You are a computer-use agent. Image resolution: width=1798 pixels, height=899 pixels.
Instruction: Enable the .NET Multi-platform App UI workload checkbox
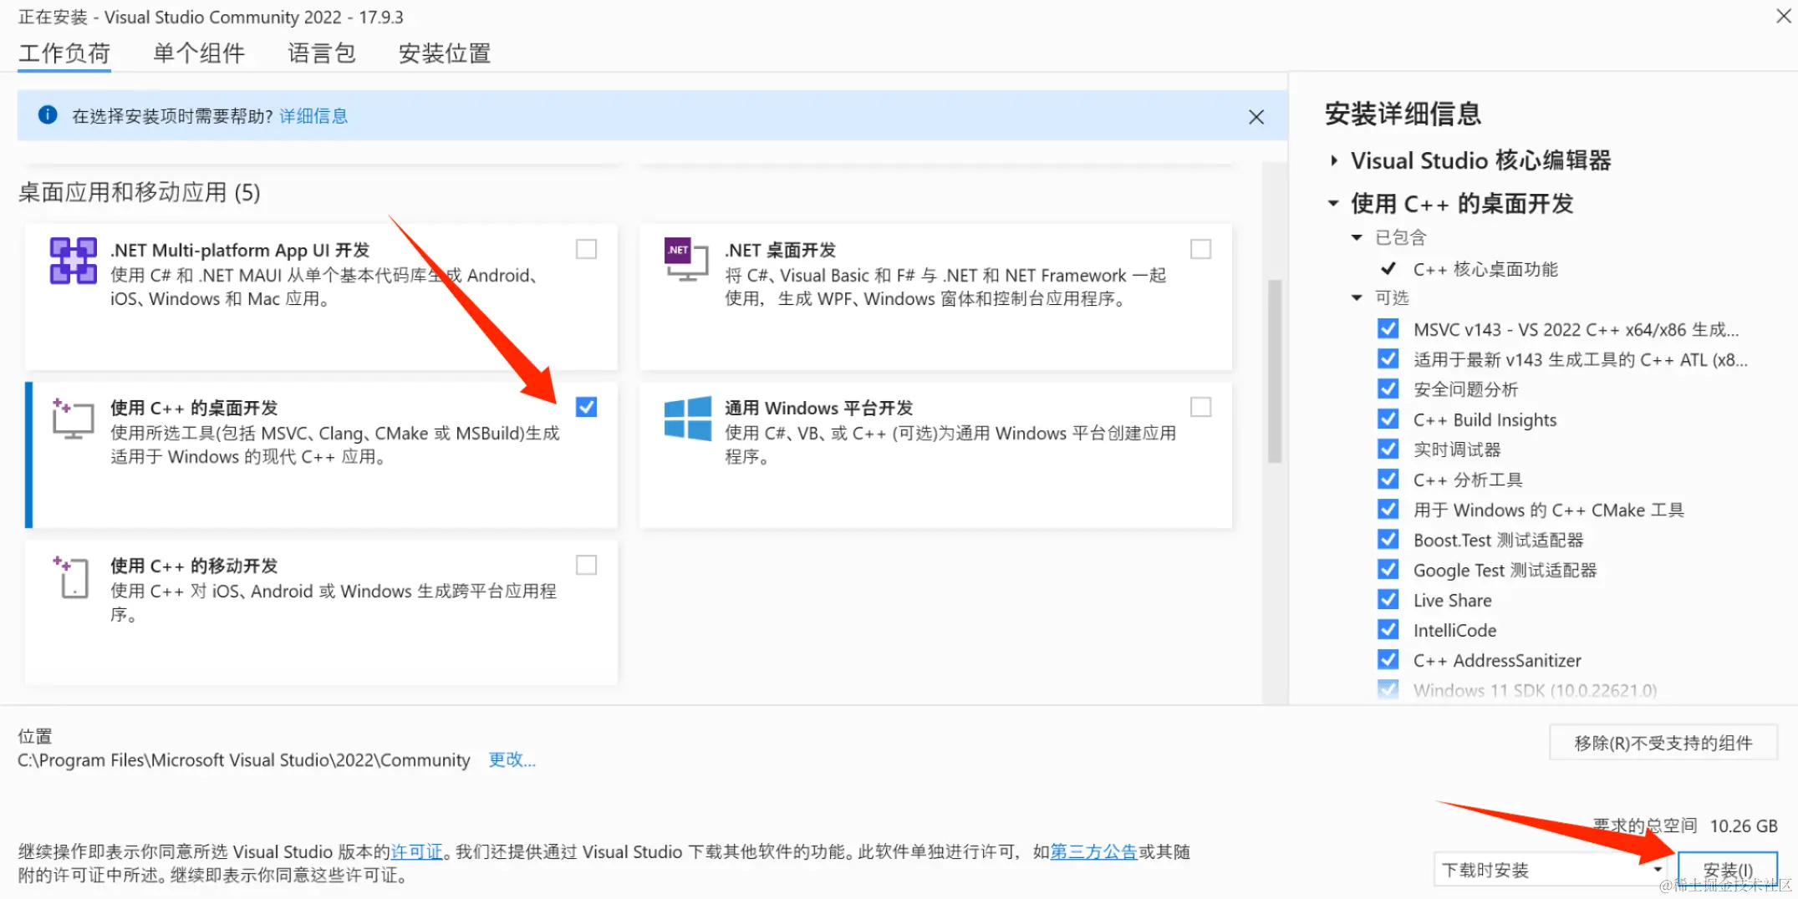[587, 249]
